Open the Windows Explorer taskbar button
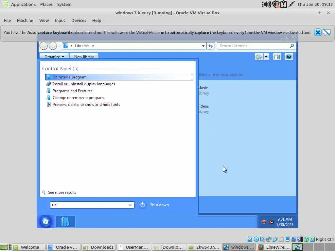Image resolution: width=335 pixels, height=251 pixels. tap(65, 222)
